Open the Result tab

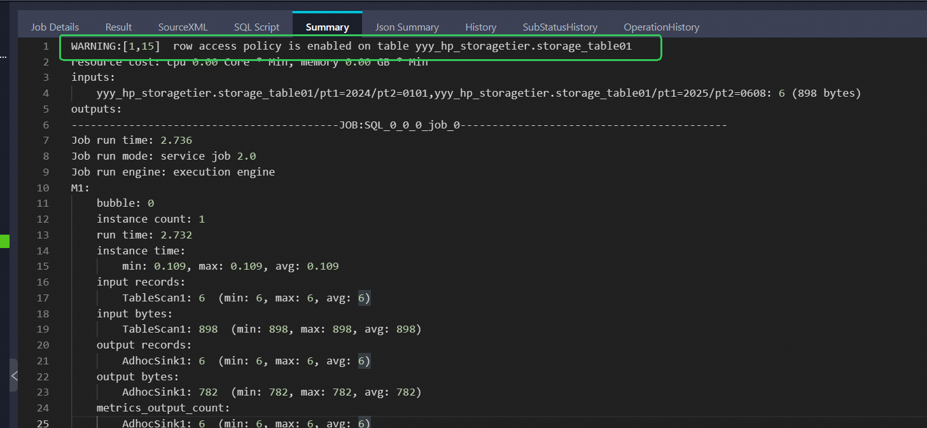[118, 27]
